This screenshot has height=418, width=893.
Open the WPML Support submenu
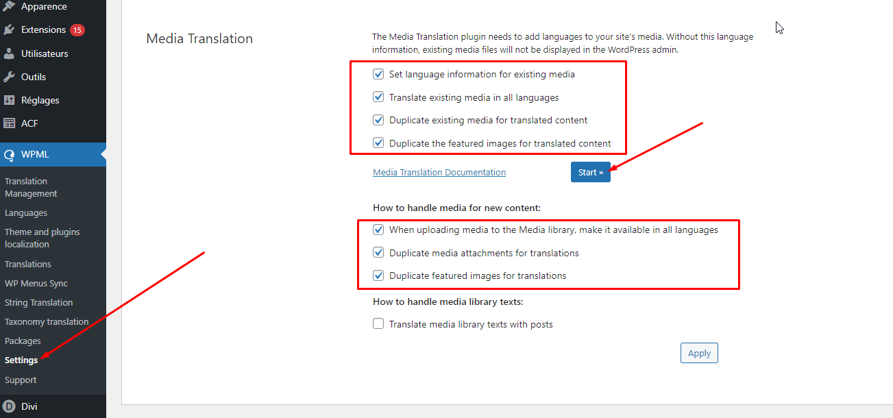[21, 380]
